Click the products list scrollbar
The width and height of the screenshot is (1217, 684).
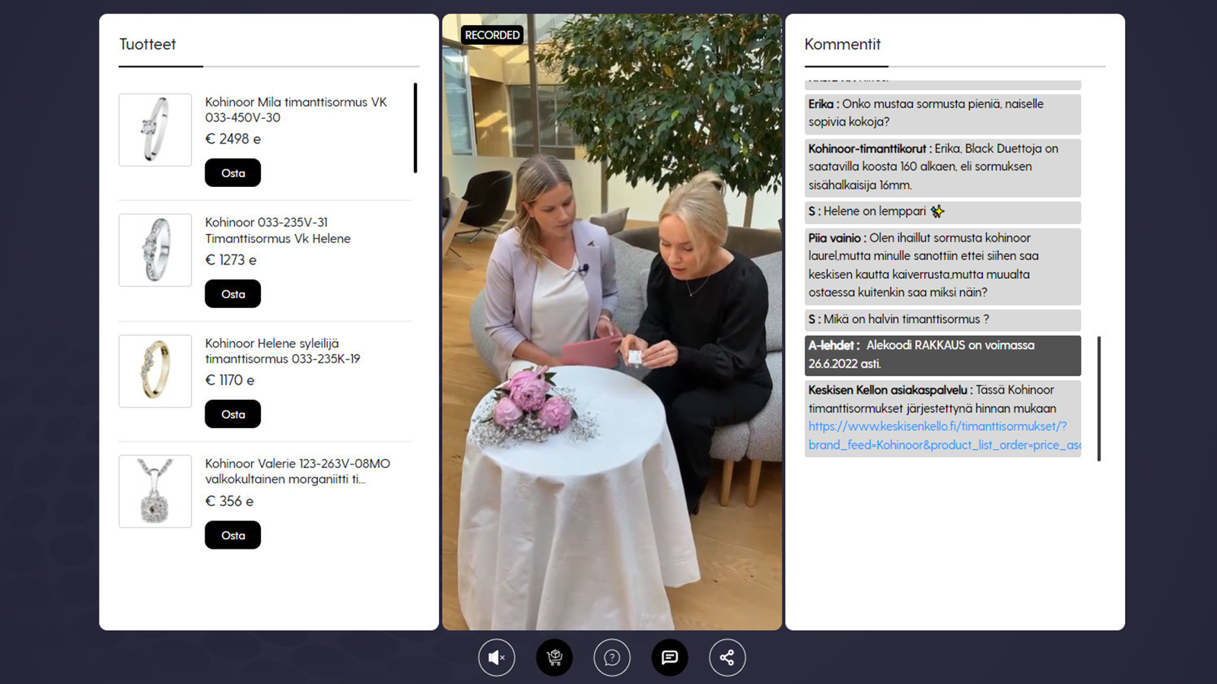[415, 128]
